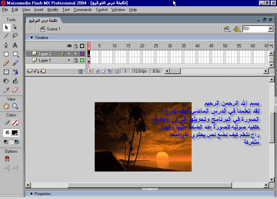The image size is (277, 199).
Task: Click Scene 1 breadcrumb
Action: (x=50, y=29)
